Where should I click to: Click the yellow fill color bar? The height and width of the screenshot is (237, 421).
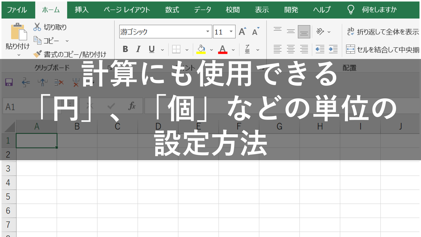[x=201, y=53]
